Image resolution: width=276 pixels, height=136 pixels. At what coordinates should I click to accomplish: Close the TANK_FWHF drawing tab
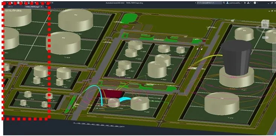tap(41, 7)
